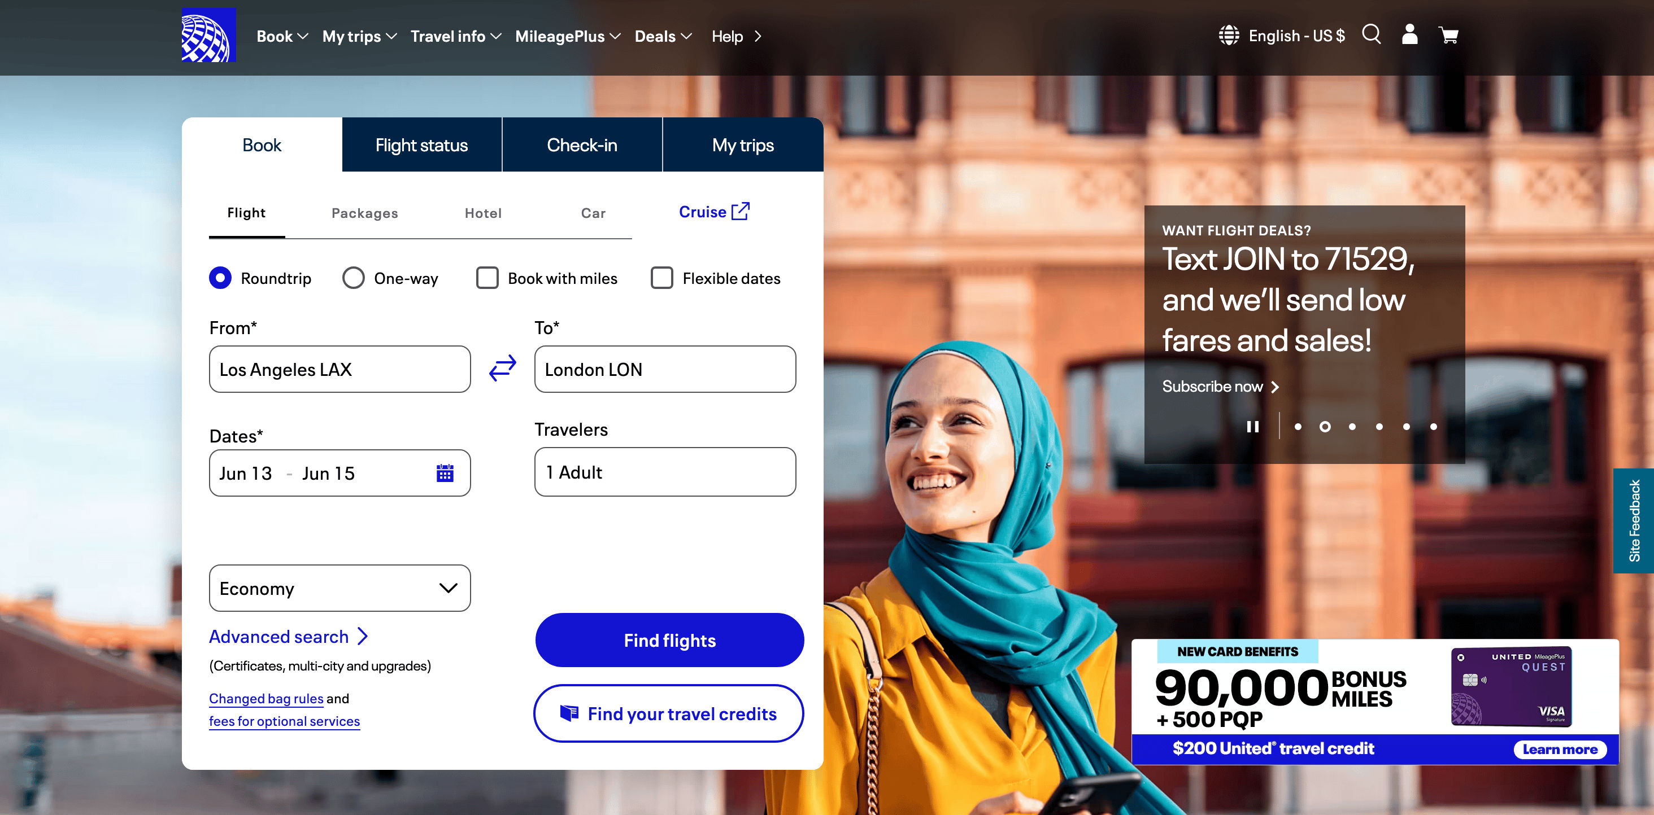This screenshot has width=1654, height=815.
Task: Open the shopping cart icon
Action: click(1448, 36)
